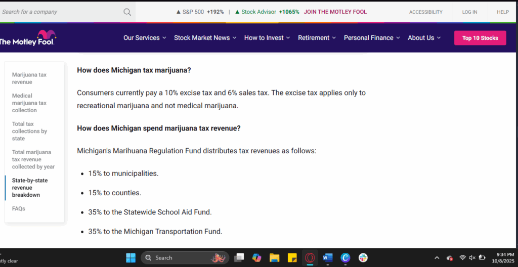
Task: Click JOIN THE MOTLEY FOOL link
Action: (x=335, y=12)
